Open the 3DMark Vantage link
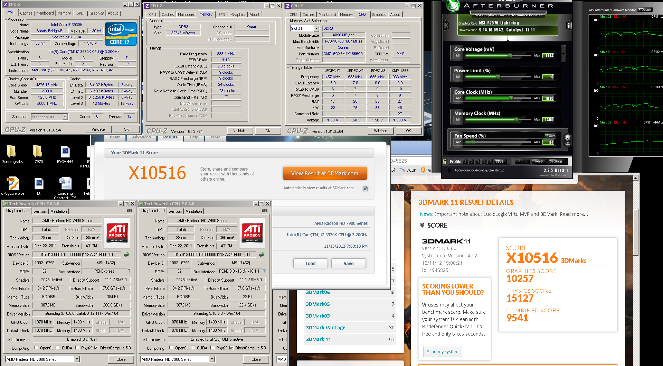The image size is (663, 366). coord(325,328)
